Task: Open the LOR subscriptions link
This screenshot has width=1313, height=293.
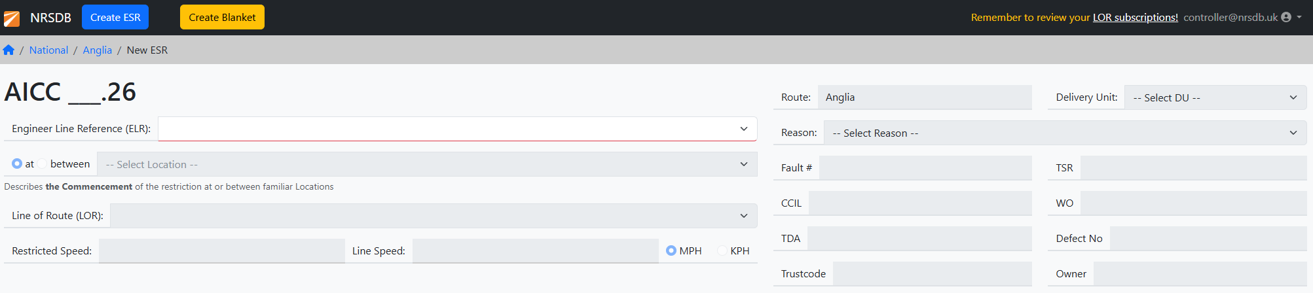Action: pos(1135,17)
